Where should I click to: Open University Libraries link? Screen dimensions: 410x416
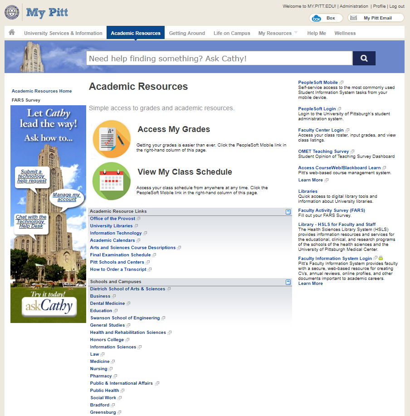[111, 226]
